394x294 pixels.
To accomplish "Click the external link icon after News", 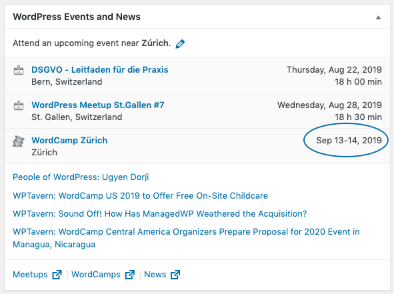I will point(175,275).
